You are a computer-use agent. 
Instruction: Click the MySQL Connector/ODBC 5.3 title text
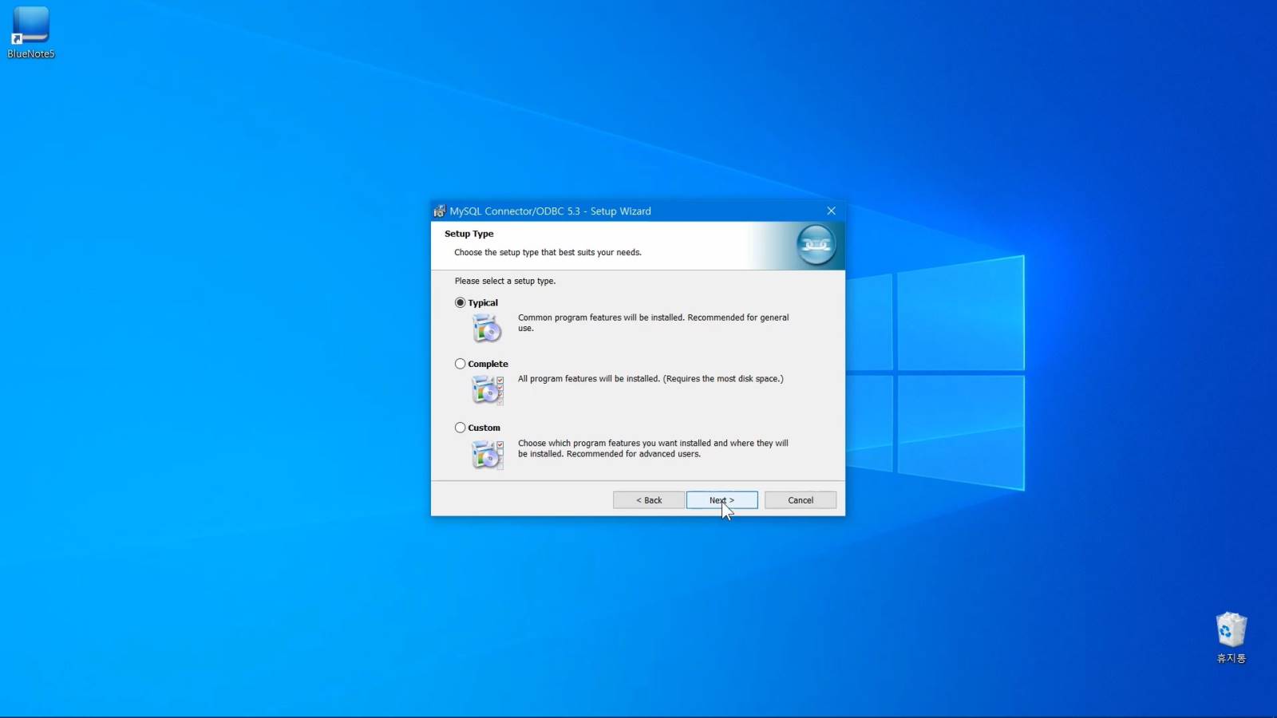[x=550, y=211]
